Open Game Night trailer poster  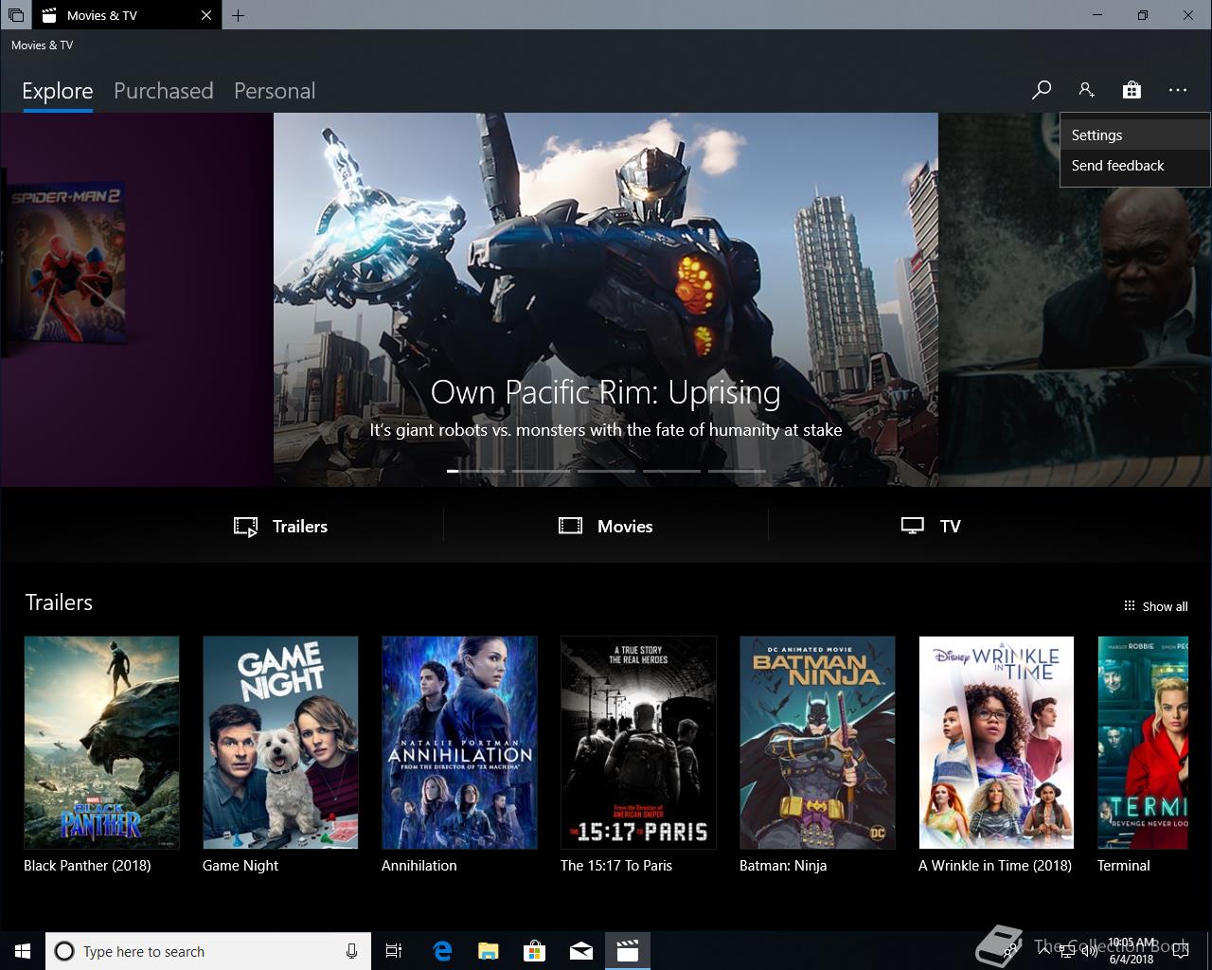click(280, 743)
